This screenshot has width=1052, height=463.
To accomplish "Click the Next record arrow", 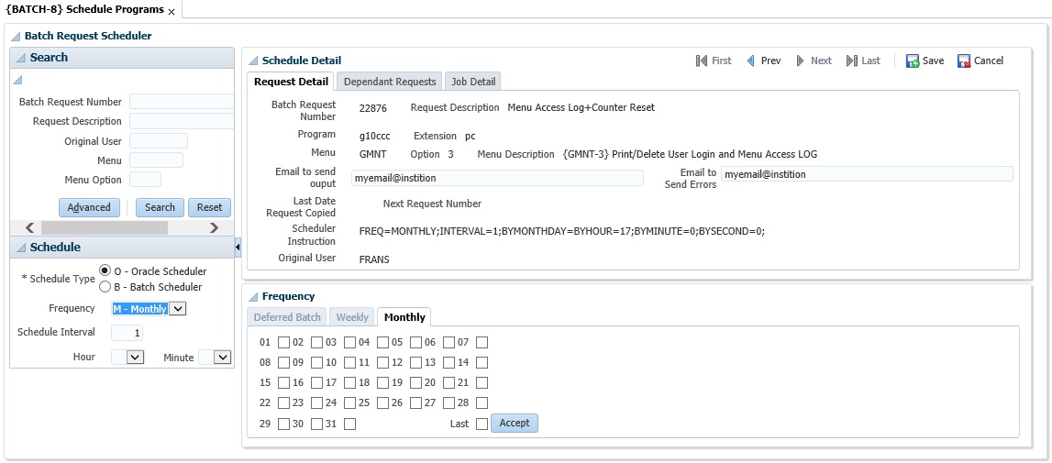I will (x=801, y=61).
